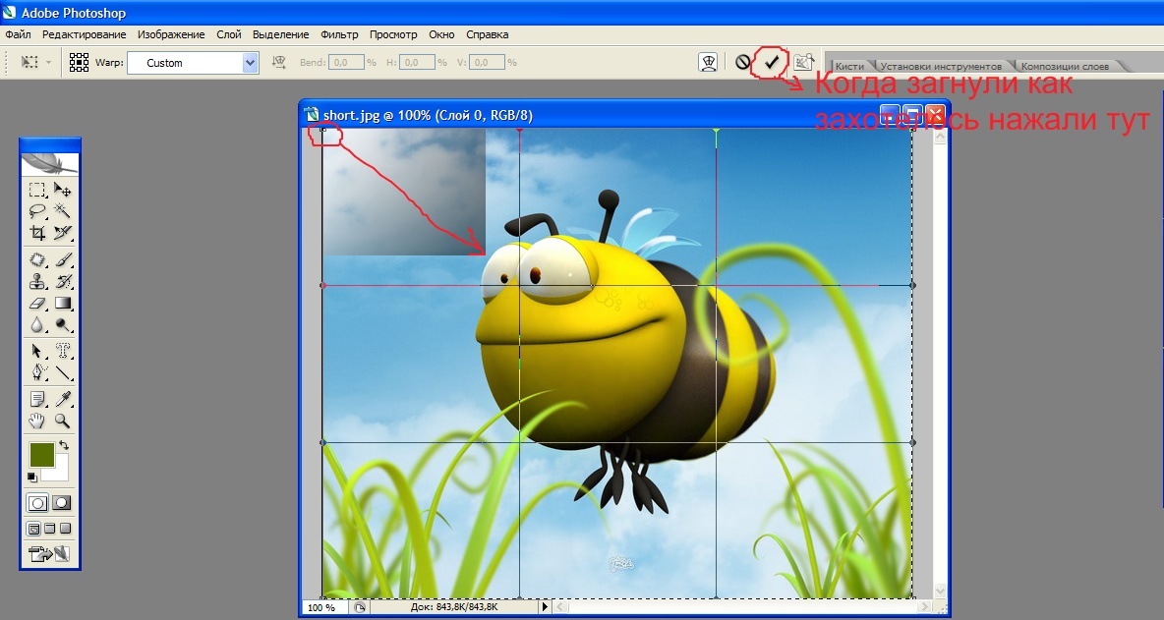This screenshot has height=620, width=1164.
Task: Select the Magic Wand tool
Action: pyautogui.click(x=62, y=211)
